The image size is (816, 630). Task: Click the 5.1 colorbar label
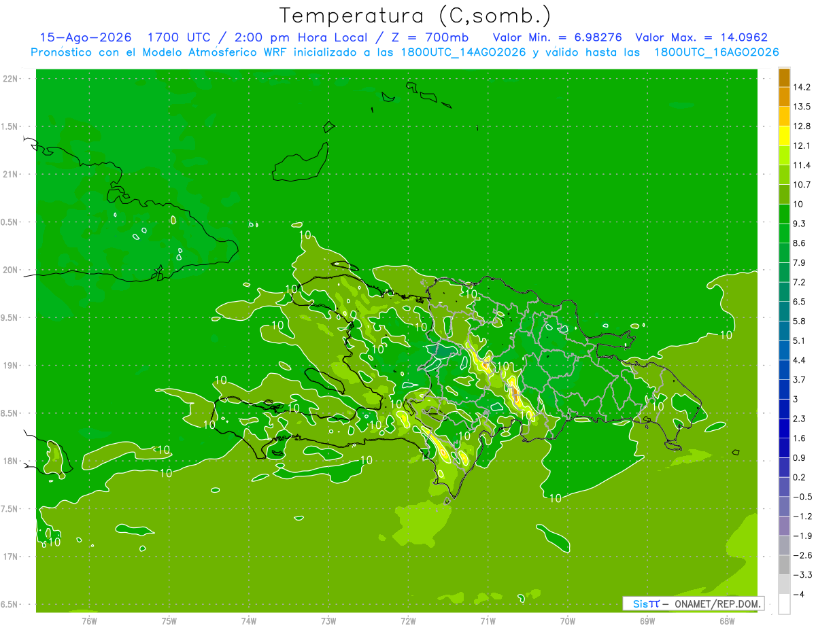pyautogui.click(x=800, y=340)
